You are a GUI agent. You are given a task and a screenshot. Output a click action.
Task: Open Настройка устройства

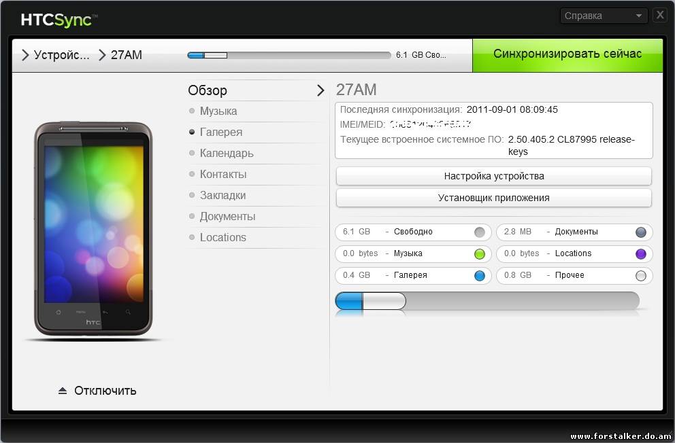coord(493,176)
